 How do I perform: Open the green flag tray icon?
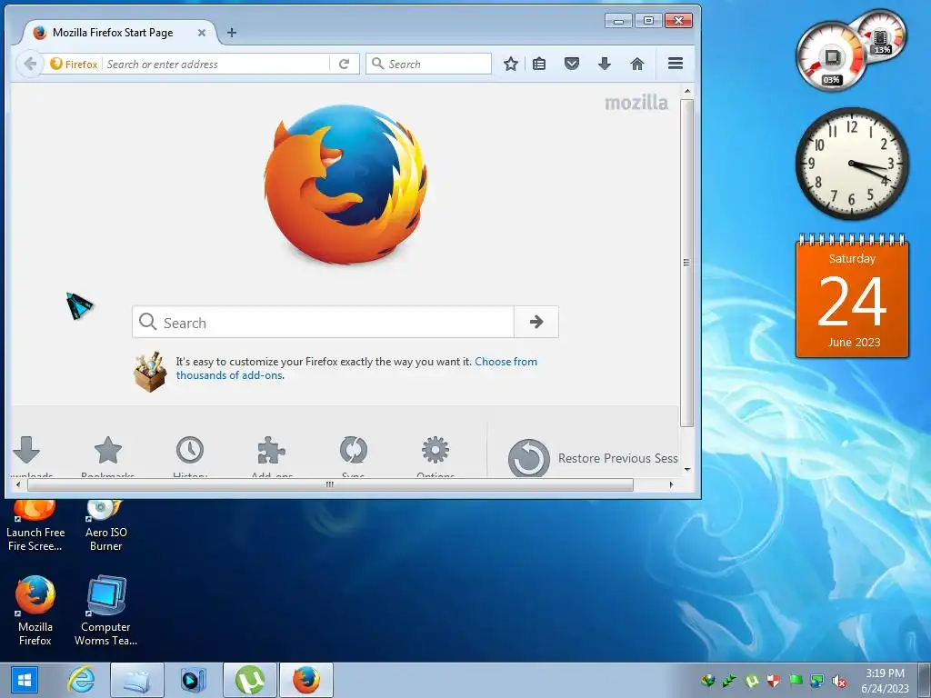coord(796,681)
